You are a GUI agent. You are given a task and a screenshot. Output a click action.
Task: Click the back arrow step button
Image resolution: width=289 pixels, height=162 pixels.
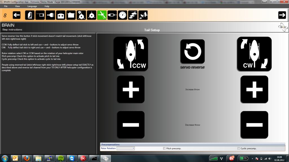[x=17, y=15]
